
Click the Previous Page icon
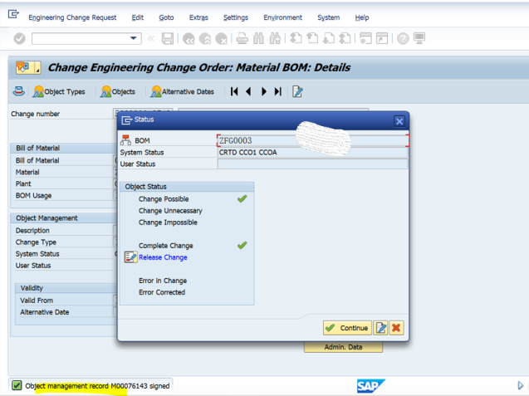point(312,38)
